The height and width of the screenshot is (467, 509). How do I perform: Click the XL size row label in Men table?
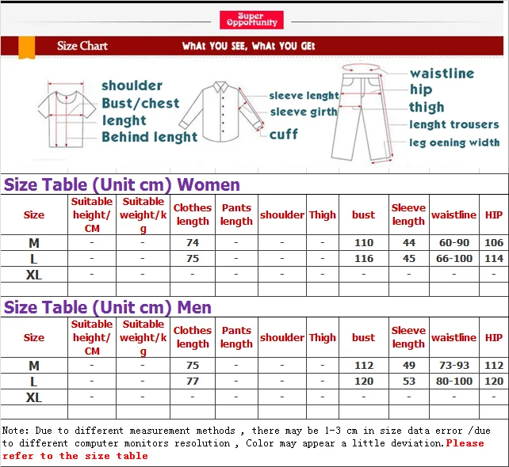(x=34, y=397)
